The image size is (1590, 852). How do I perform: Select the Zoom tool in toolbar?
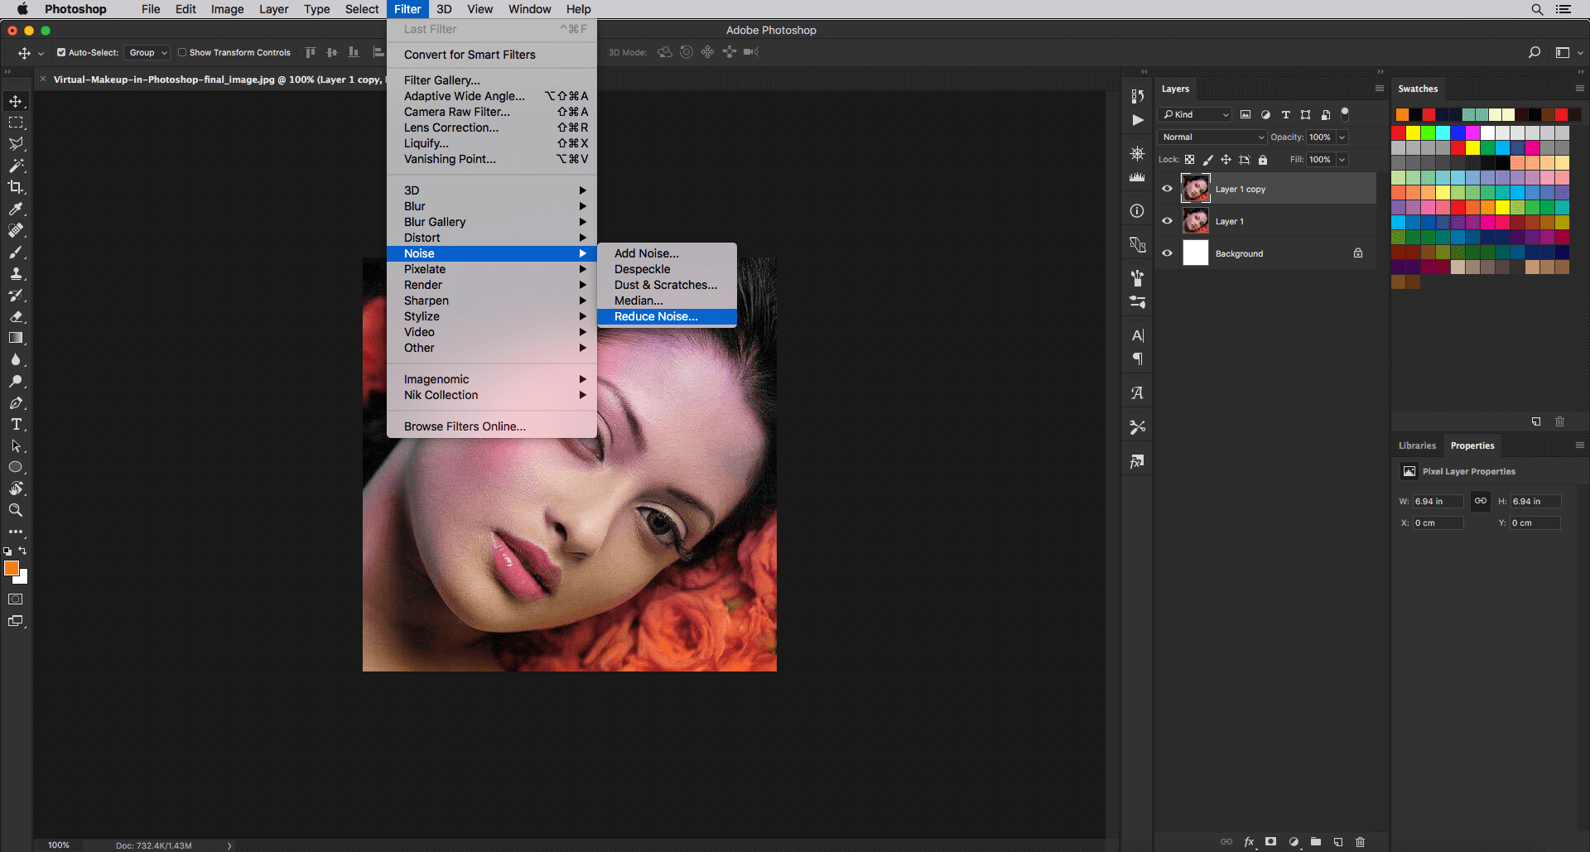tap(16, 510)
